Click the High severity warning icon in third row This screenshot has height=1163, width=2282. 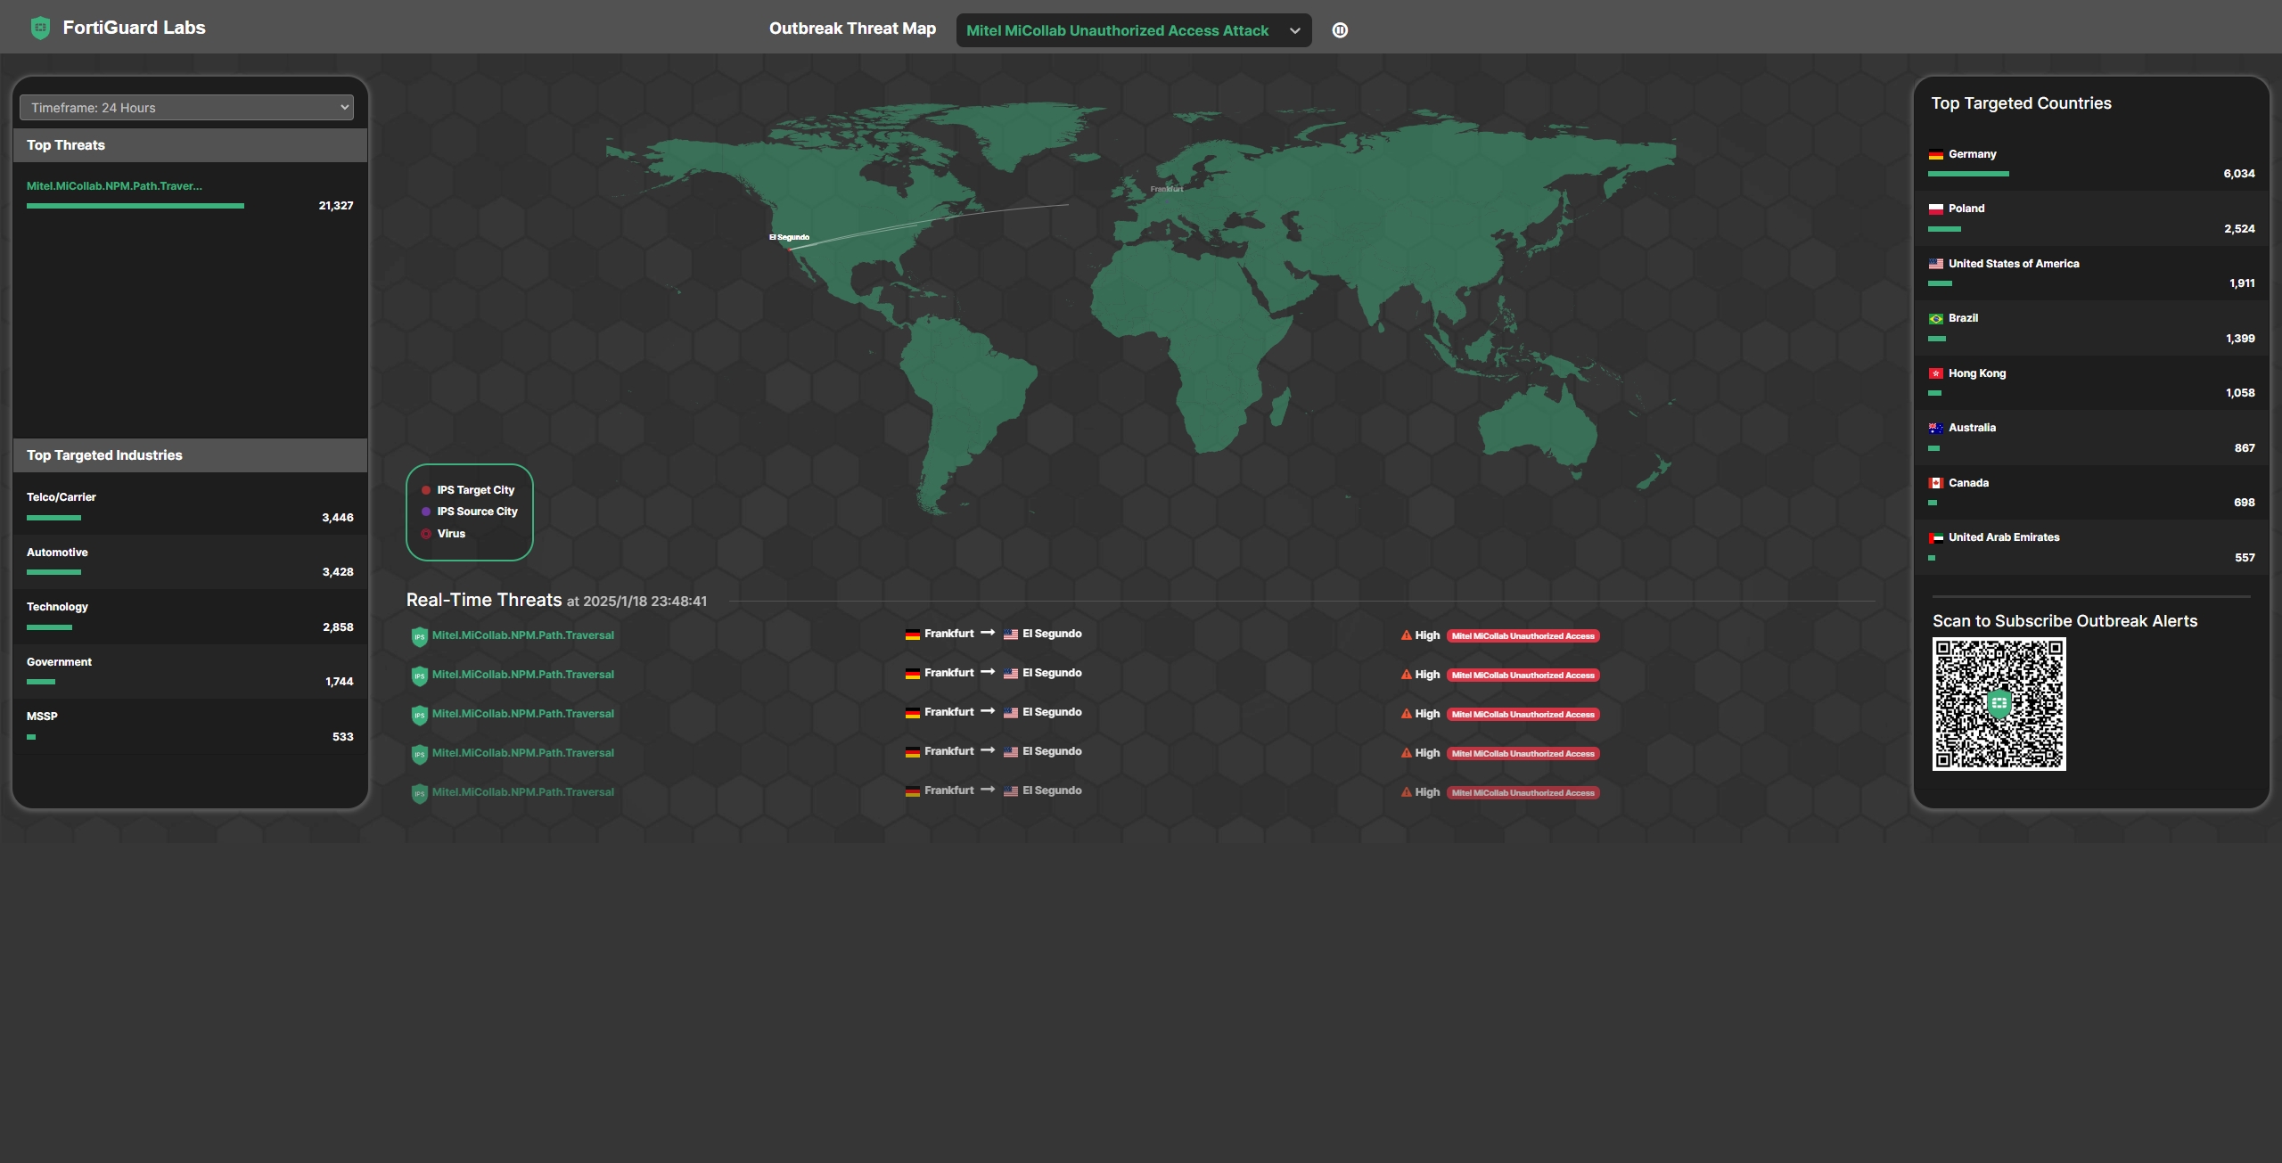tap(1407, 714)
